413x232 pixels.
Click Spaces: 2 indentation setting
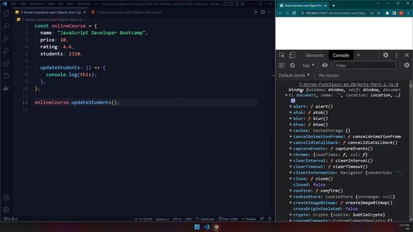pos(162,219)
